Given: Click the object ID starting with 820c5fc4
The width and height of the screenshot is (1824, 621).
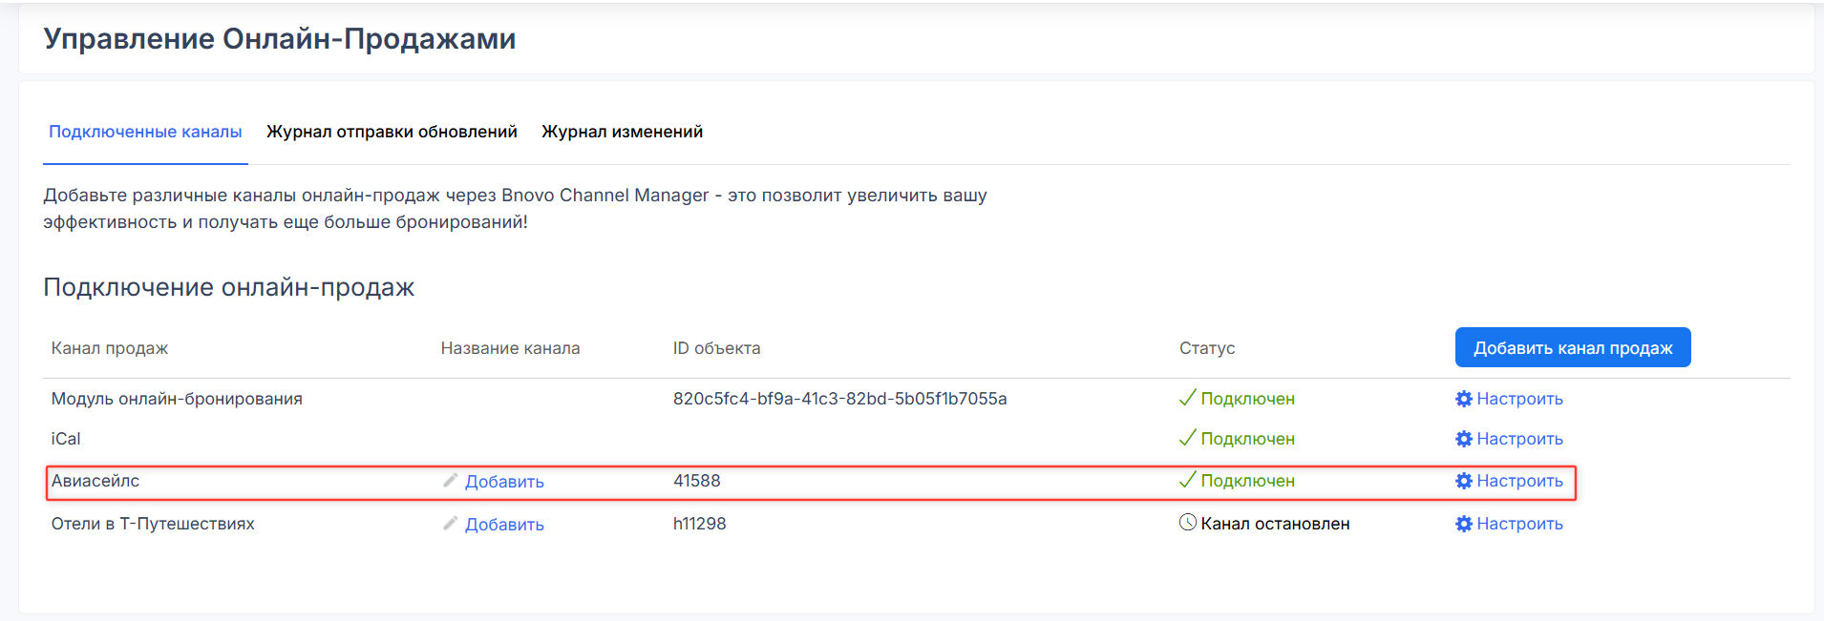Looking at the screenshot, I should coord(839,399).
